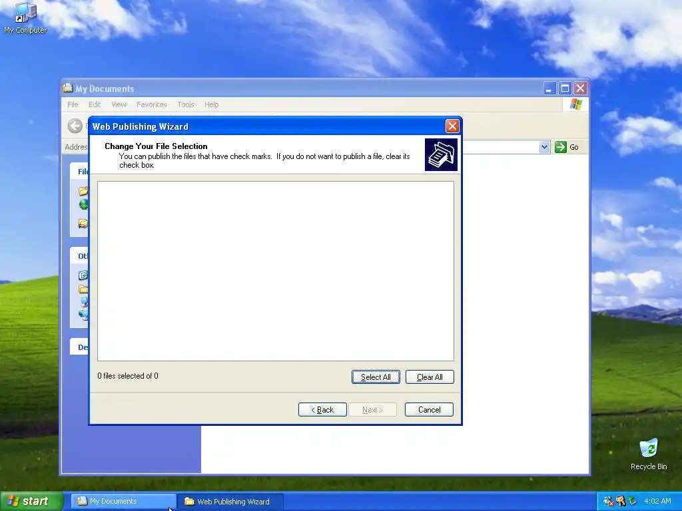Select the Recycle Bin desktop icon
The height and width of the screenshot is (511, 682).
(649, 454)
